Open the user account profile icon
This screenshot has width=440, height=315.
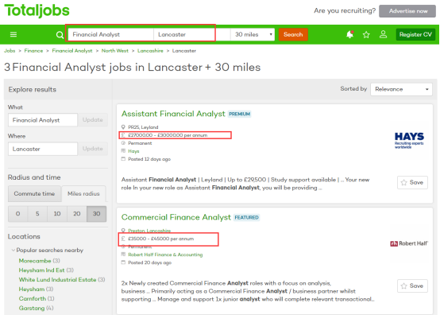383,34
